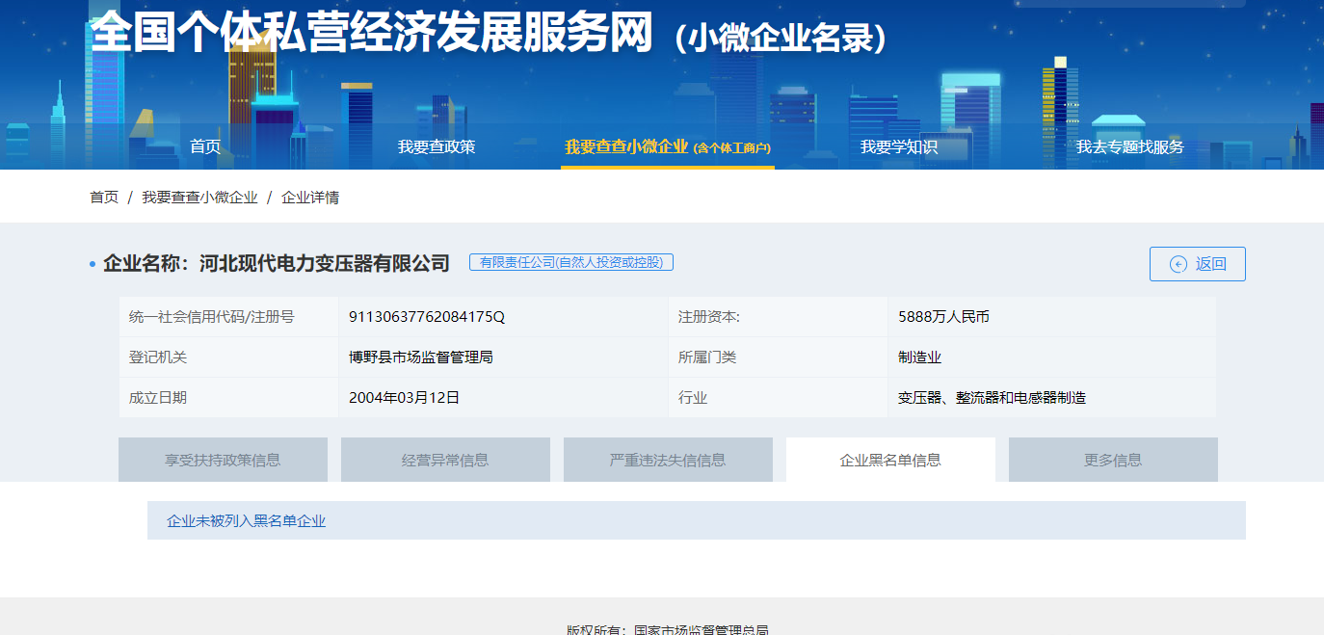Click the 所属门类 label
The width and height of the screenshot is (1324, 635).
click(x=707, y=357)
